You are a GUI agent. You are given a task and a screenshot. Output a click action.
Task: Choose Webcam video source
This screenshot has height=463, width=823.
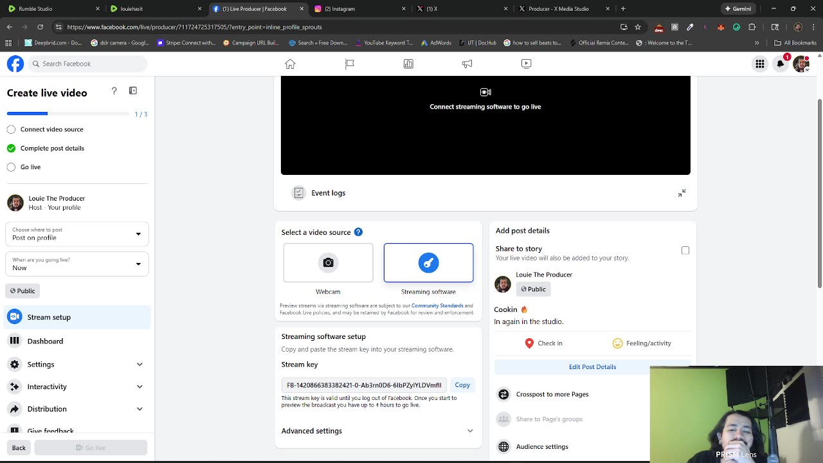pos(328,262)
